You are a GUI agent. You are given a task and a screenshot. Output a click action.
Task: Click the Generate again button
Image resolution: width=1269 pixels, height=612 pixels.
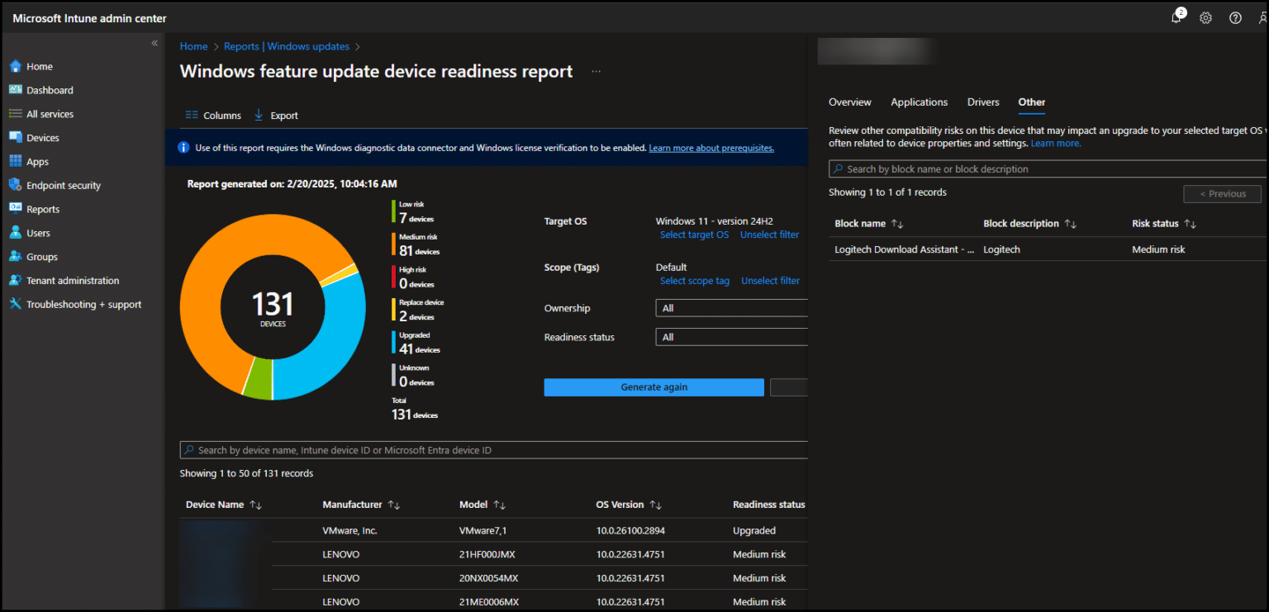click(654, 387)
